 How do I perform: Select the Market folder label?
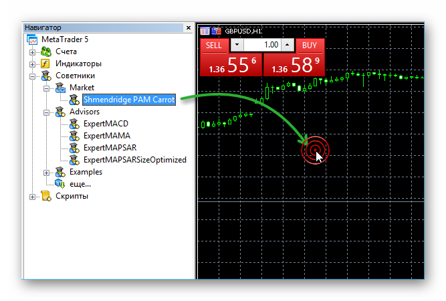(x=82, y=88)
